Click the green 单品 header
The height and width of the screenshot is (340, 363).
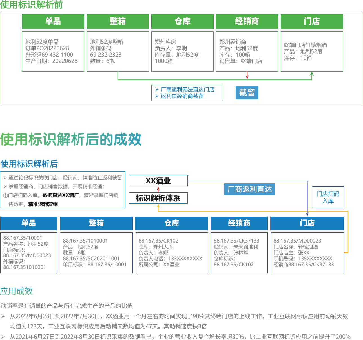(53, 21)
